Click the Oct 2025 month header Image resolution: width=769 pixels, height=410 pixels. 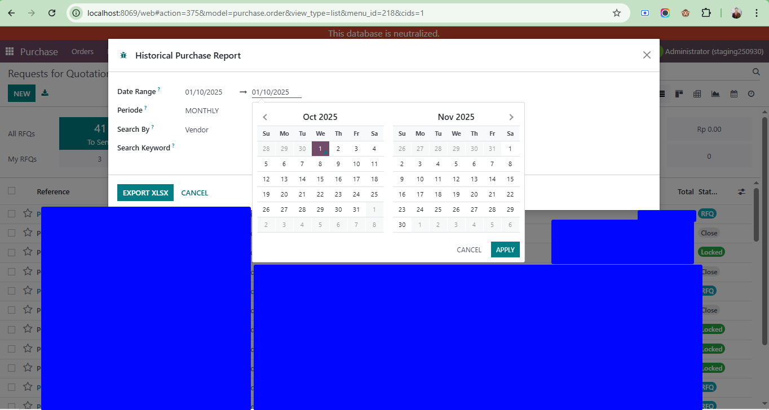(320, 117)
